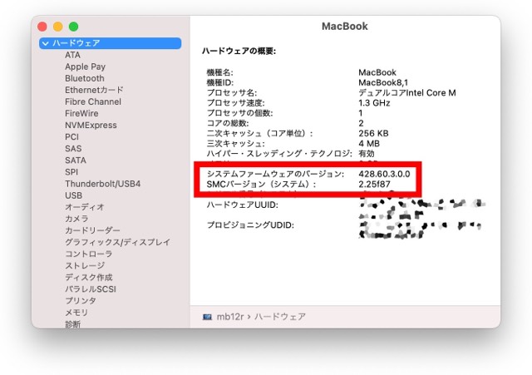Viewport: 532px width, 375px height.
Task: Select PCI in the sidebar
Action: pos(71,136)
